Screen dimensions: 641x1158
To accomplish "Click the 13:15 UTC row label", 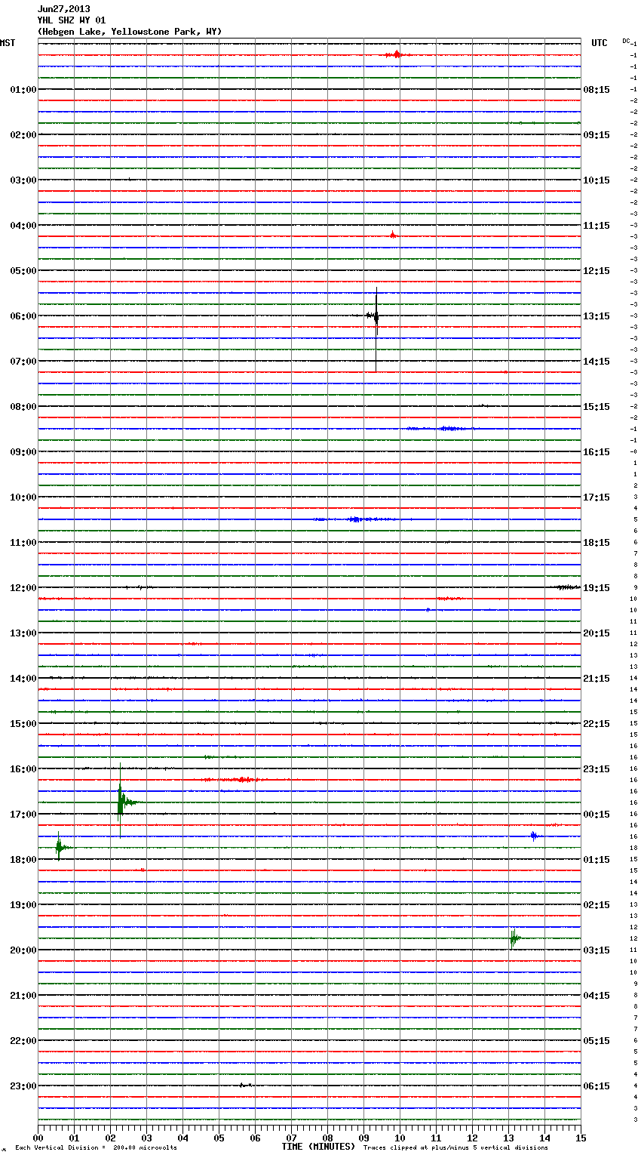I will [x=597, y=316].
